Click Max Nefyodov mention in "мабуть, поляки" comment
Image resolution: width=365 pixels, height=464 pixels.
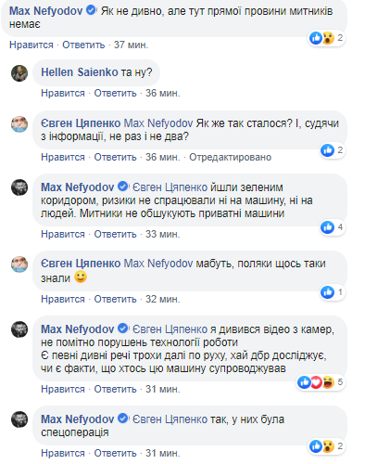(158, 264)
